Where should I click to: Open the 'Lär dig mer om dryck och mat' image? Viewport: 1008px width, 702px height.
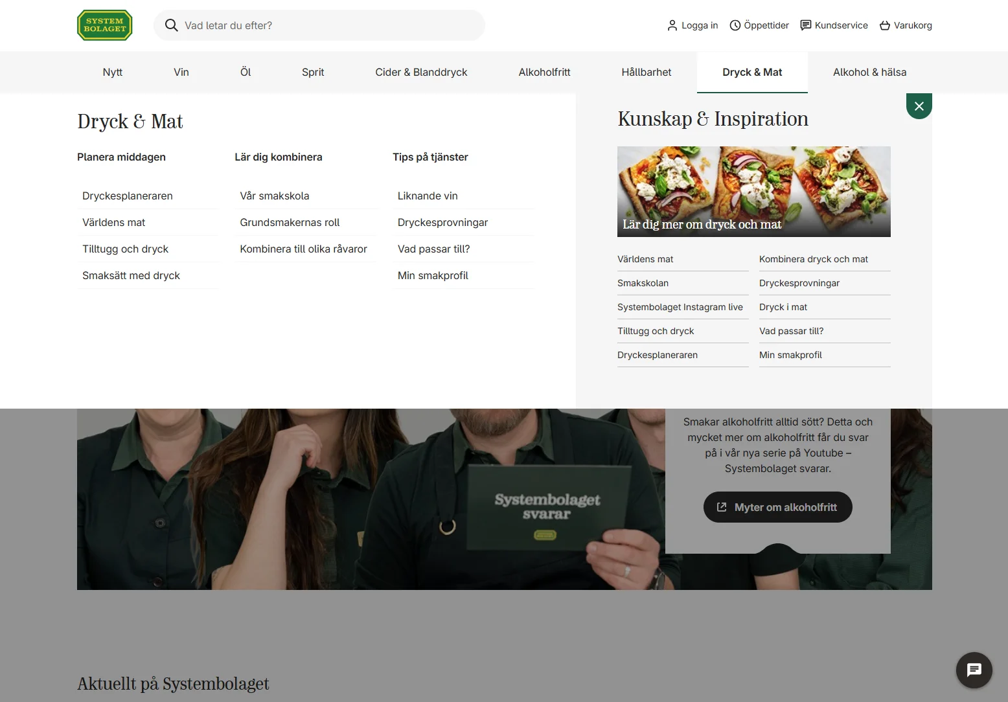[x=754, y=192]
